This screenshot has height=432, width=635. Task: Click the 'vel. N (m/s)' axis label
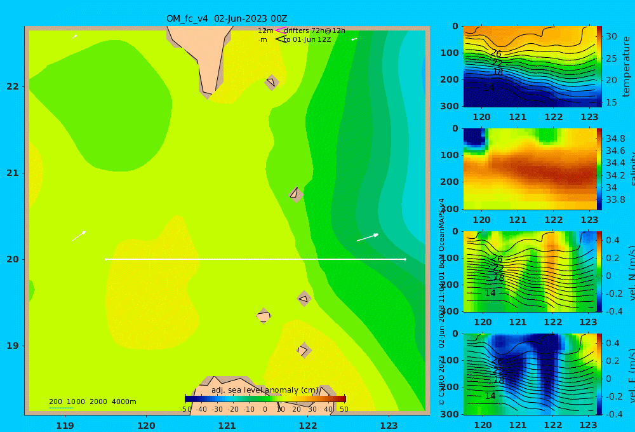(x=632, y=273)
